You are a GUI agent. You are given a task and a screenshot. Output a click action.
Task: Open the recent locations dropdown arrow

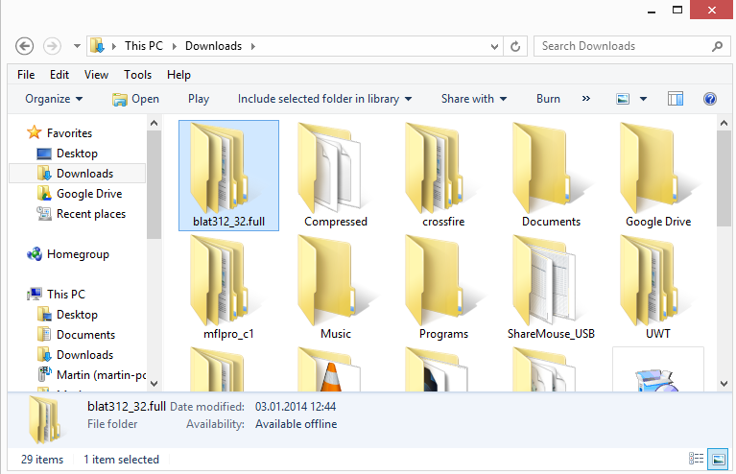point(77,46)
